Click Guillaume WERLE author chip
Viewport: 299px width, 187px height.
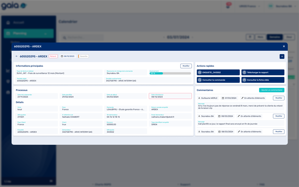208,98
